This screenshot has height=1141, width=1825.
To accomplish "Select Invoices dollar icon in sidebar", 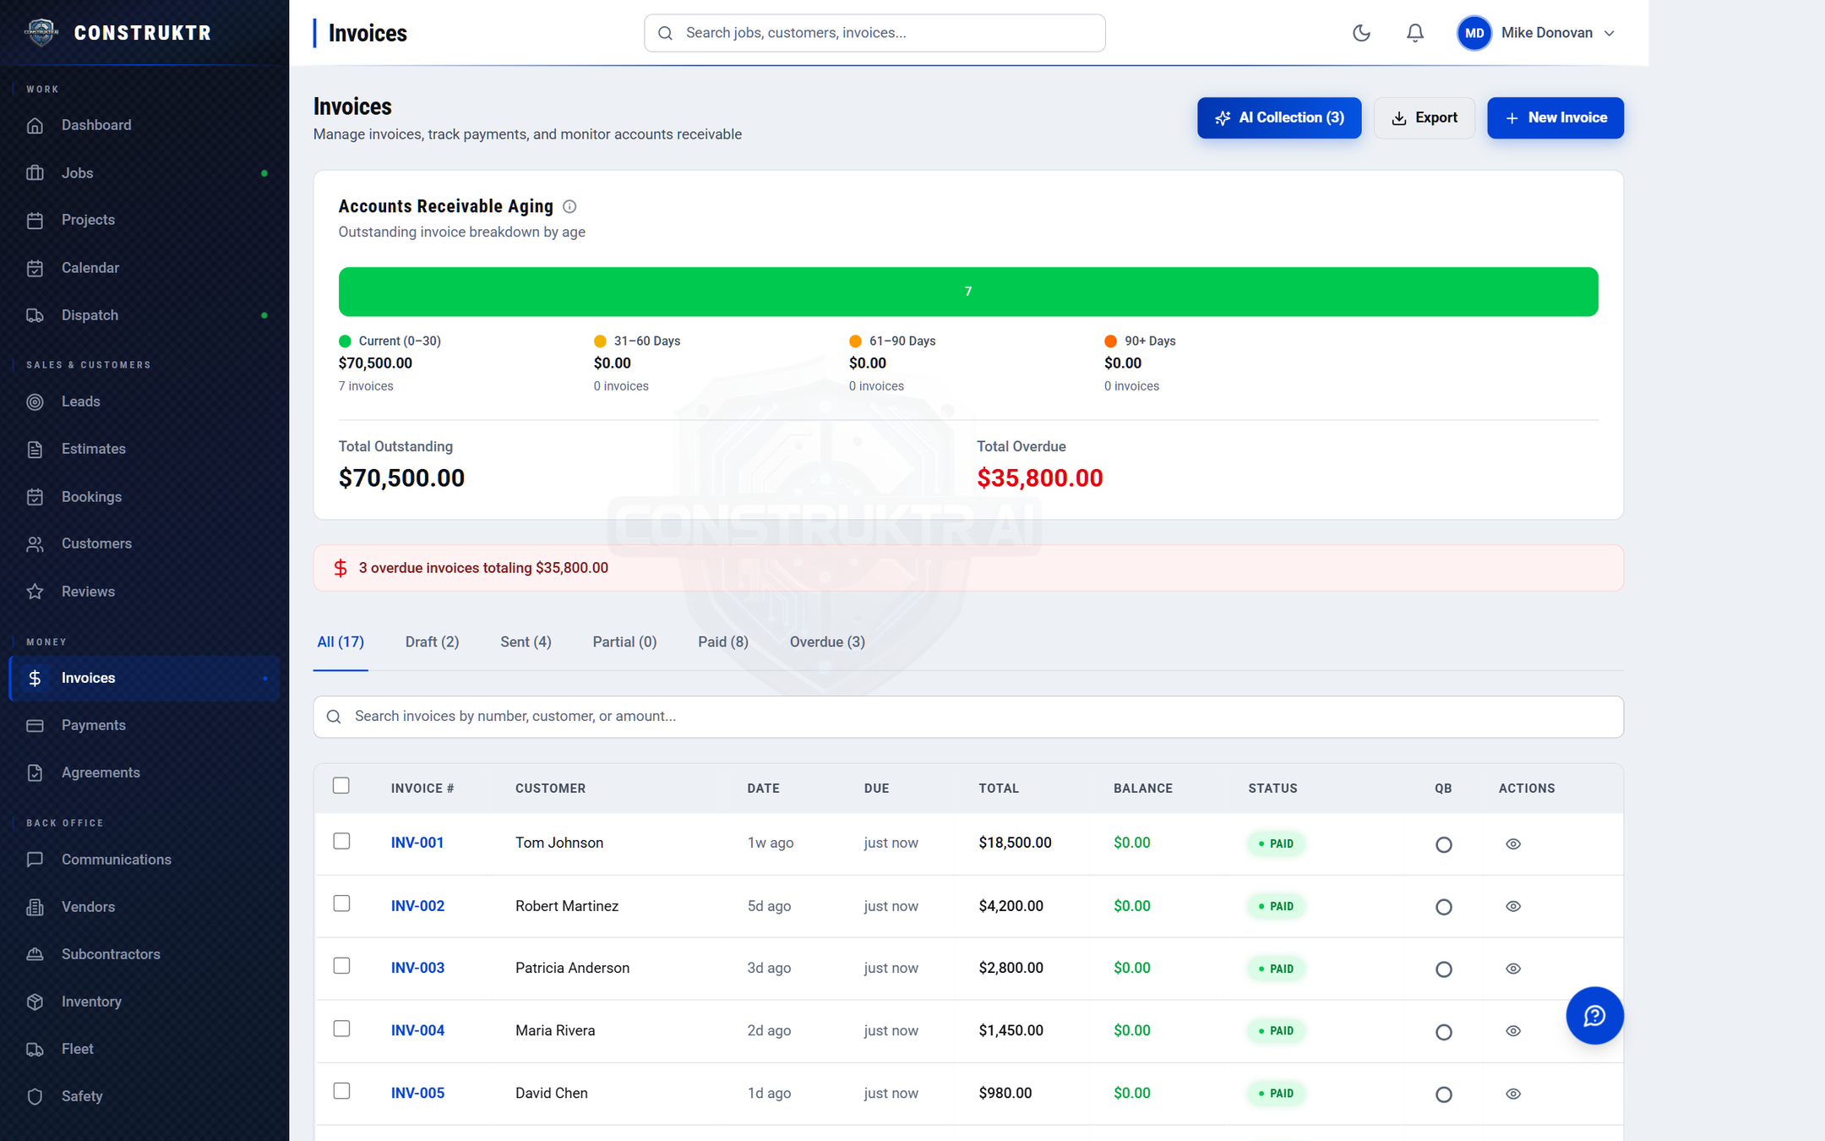I will (x=35, y=678).
